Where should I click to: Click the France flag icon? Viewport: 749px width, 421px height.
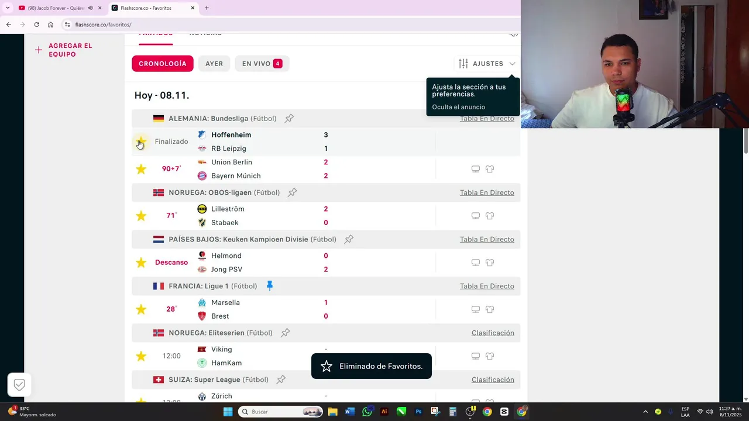click(159, 286)
